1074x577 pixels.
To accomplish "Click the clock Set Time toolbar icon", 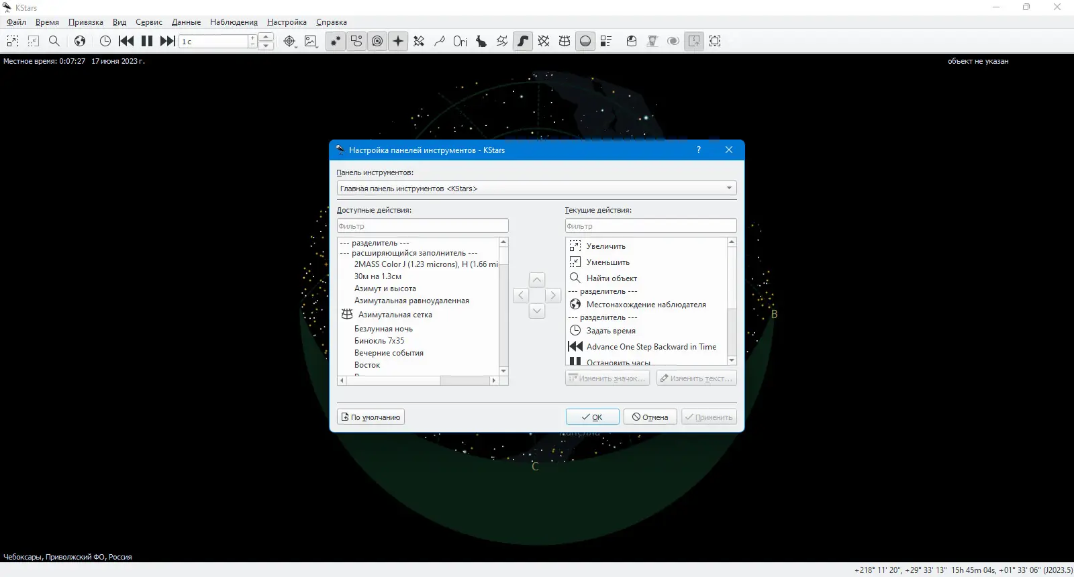I will [105, 41].
